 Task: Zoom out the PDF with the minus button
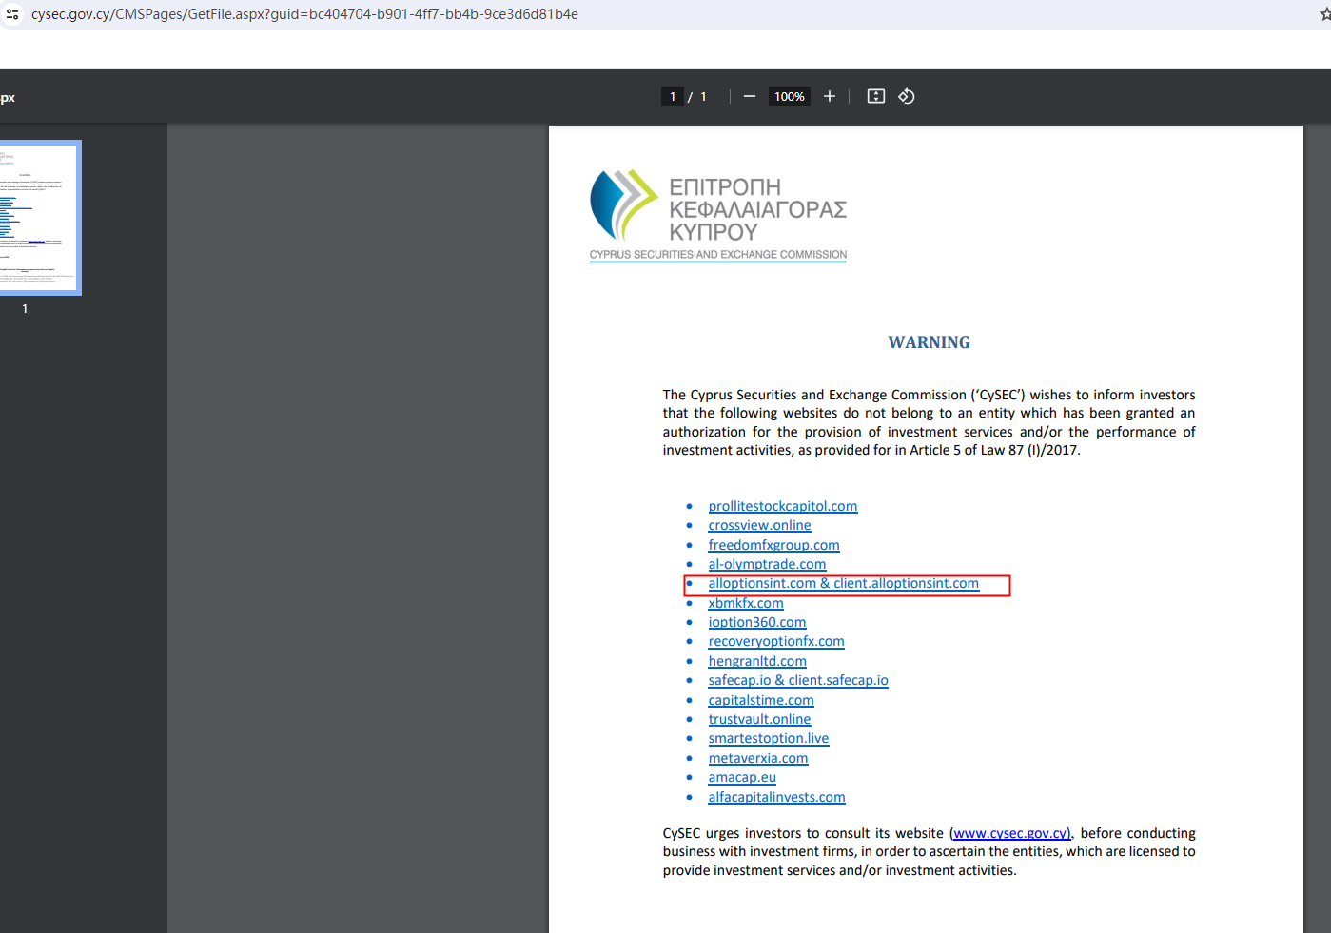pos(750,96)
